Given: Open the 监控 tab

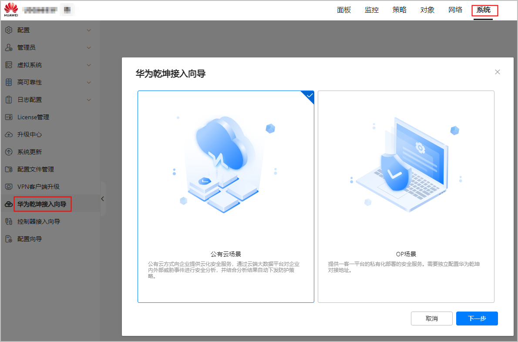Looking at the screenshot, I should (x=372, y=10).
